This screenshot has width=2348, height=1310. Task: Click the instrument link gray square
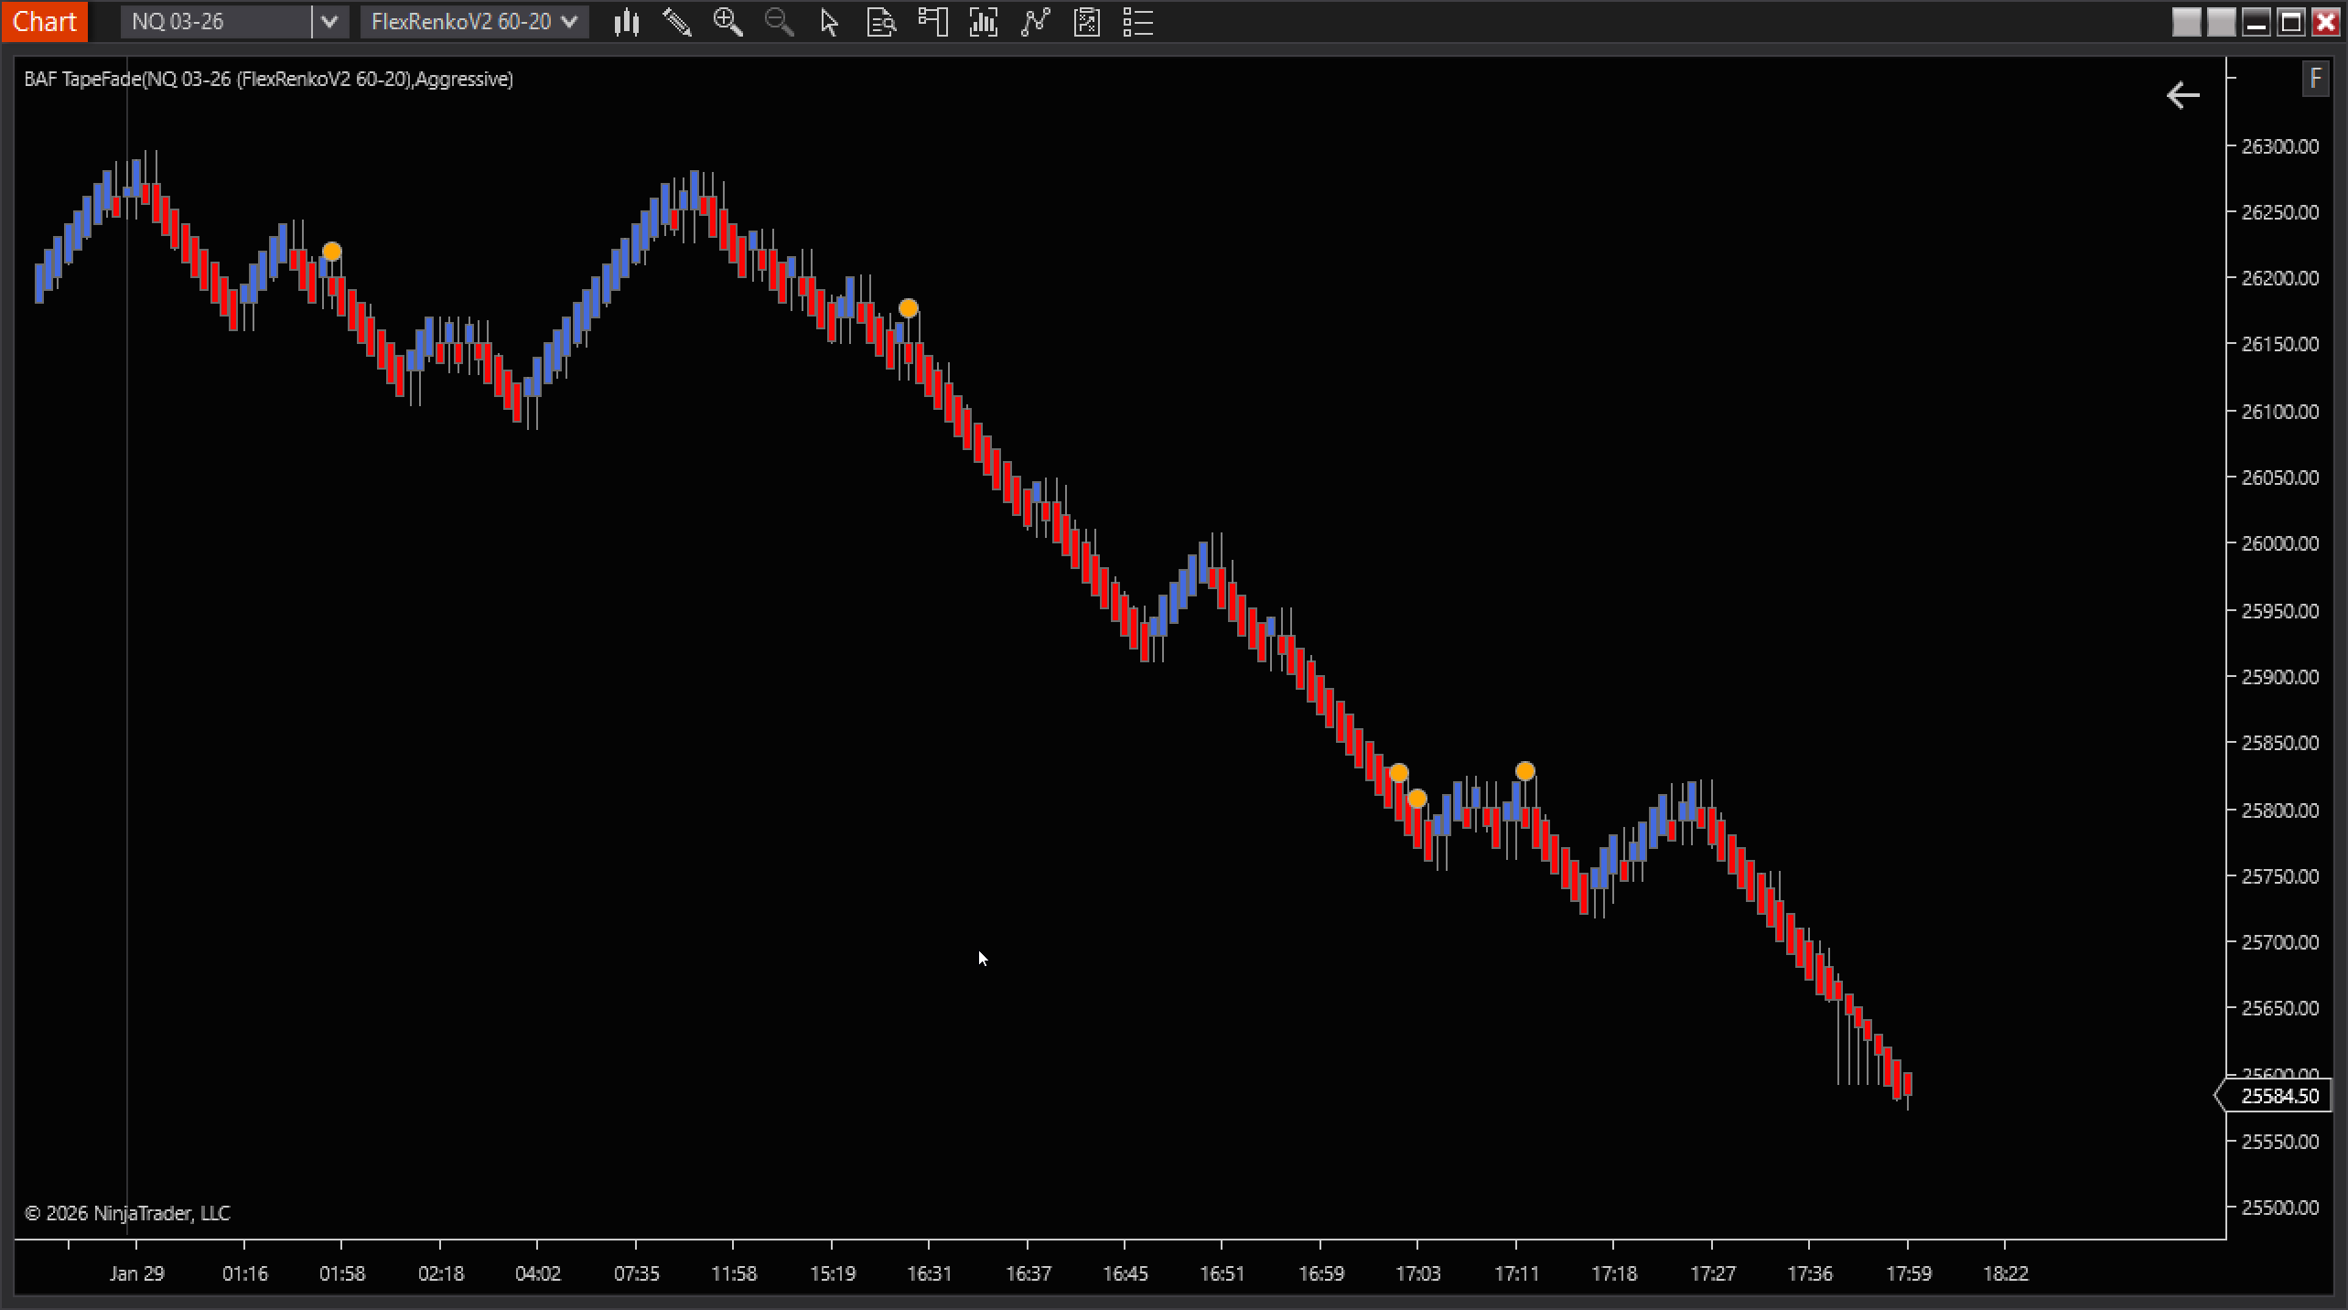(2186, 22)
